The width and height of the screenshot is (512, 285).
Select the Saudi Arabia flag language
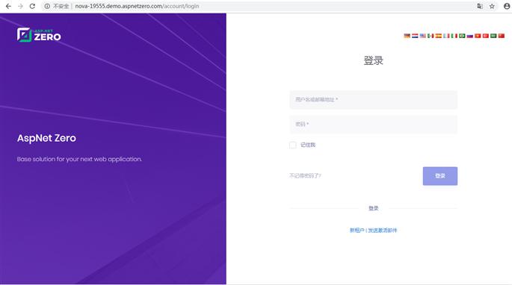(493, 36)
